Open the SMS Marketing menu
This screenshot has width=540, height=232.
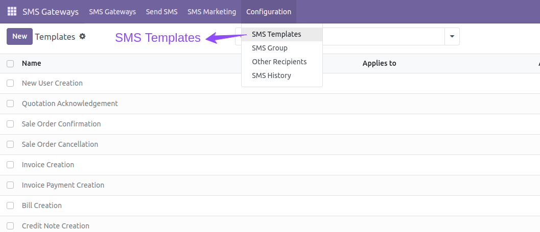coord(212,12)
